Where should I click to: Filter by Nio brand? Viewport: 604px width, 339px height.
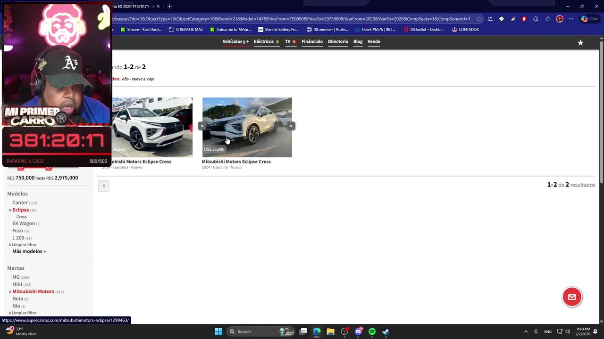point(16,306)
